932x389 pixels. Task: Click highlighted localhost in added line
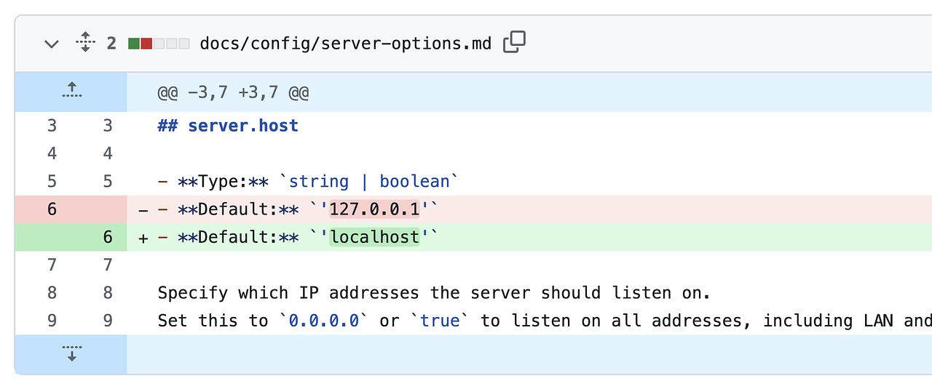(374, 237)
